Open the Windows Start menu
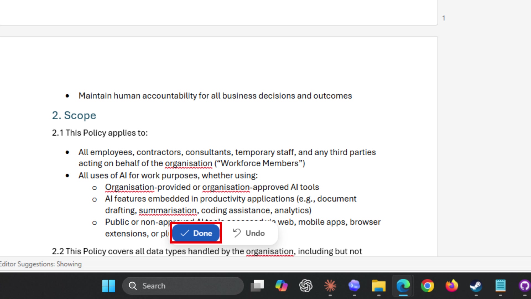 point(109,286)
